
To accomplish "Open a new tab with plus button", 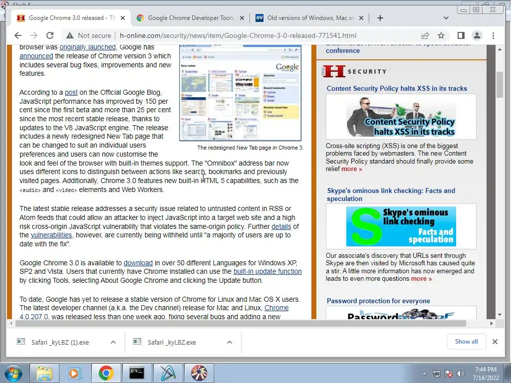I will point(380,18).
